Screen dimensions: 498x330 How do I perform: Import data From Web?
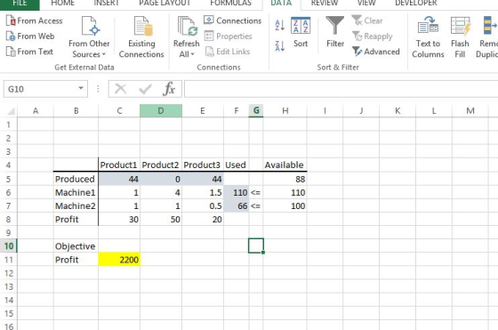click(x=30, y=36)
